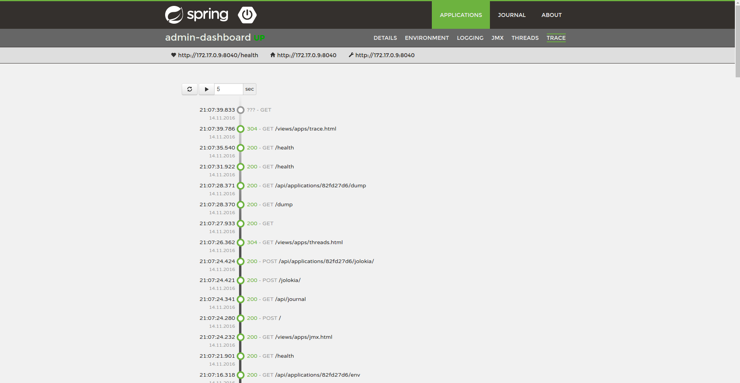740x383 pixels.
Task: Click the home service URL icon
Action: tap(273, 55)
